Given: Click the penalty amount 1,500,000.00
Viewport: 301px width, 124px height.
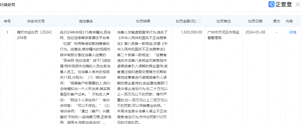Looking at the screenshot, I should (191, 32).
